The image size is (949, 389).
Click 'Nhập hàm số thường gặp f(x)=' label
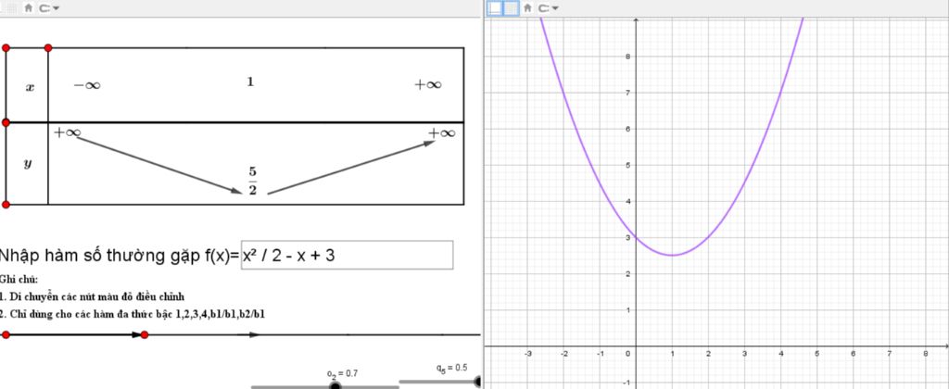120,256
